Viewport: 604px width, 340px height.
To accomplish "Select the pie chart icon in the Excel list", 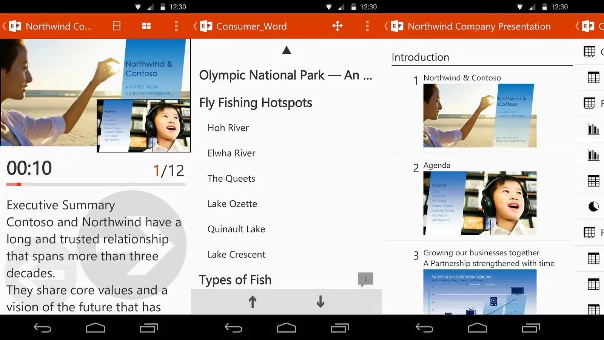I will coord(593,207).
